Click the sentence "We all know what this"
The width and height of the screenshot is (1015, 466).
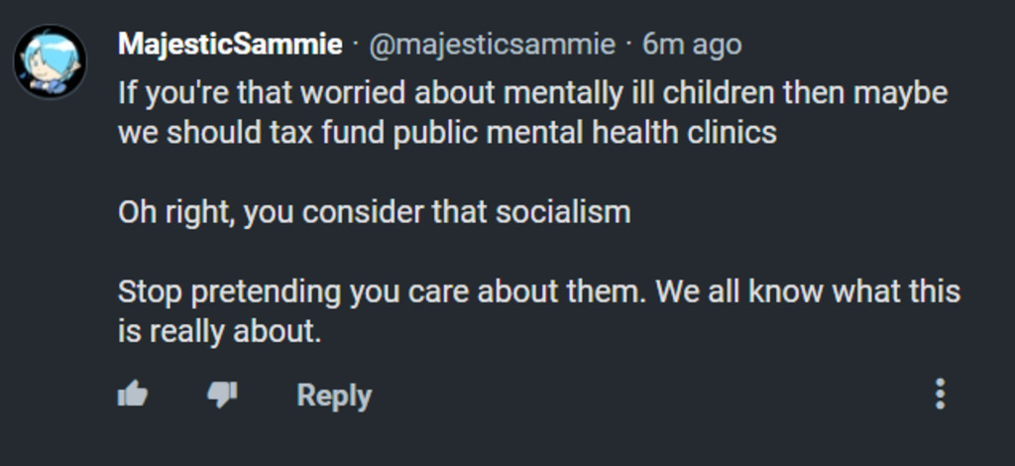pos(809,291)
